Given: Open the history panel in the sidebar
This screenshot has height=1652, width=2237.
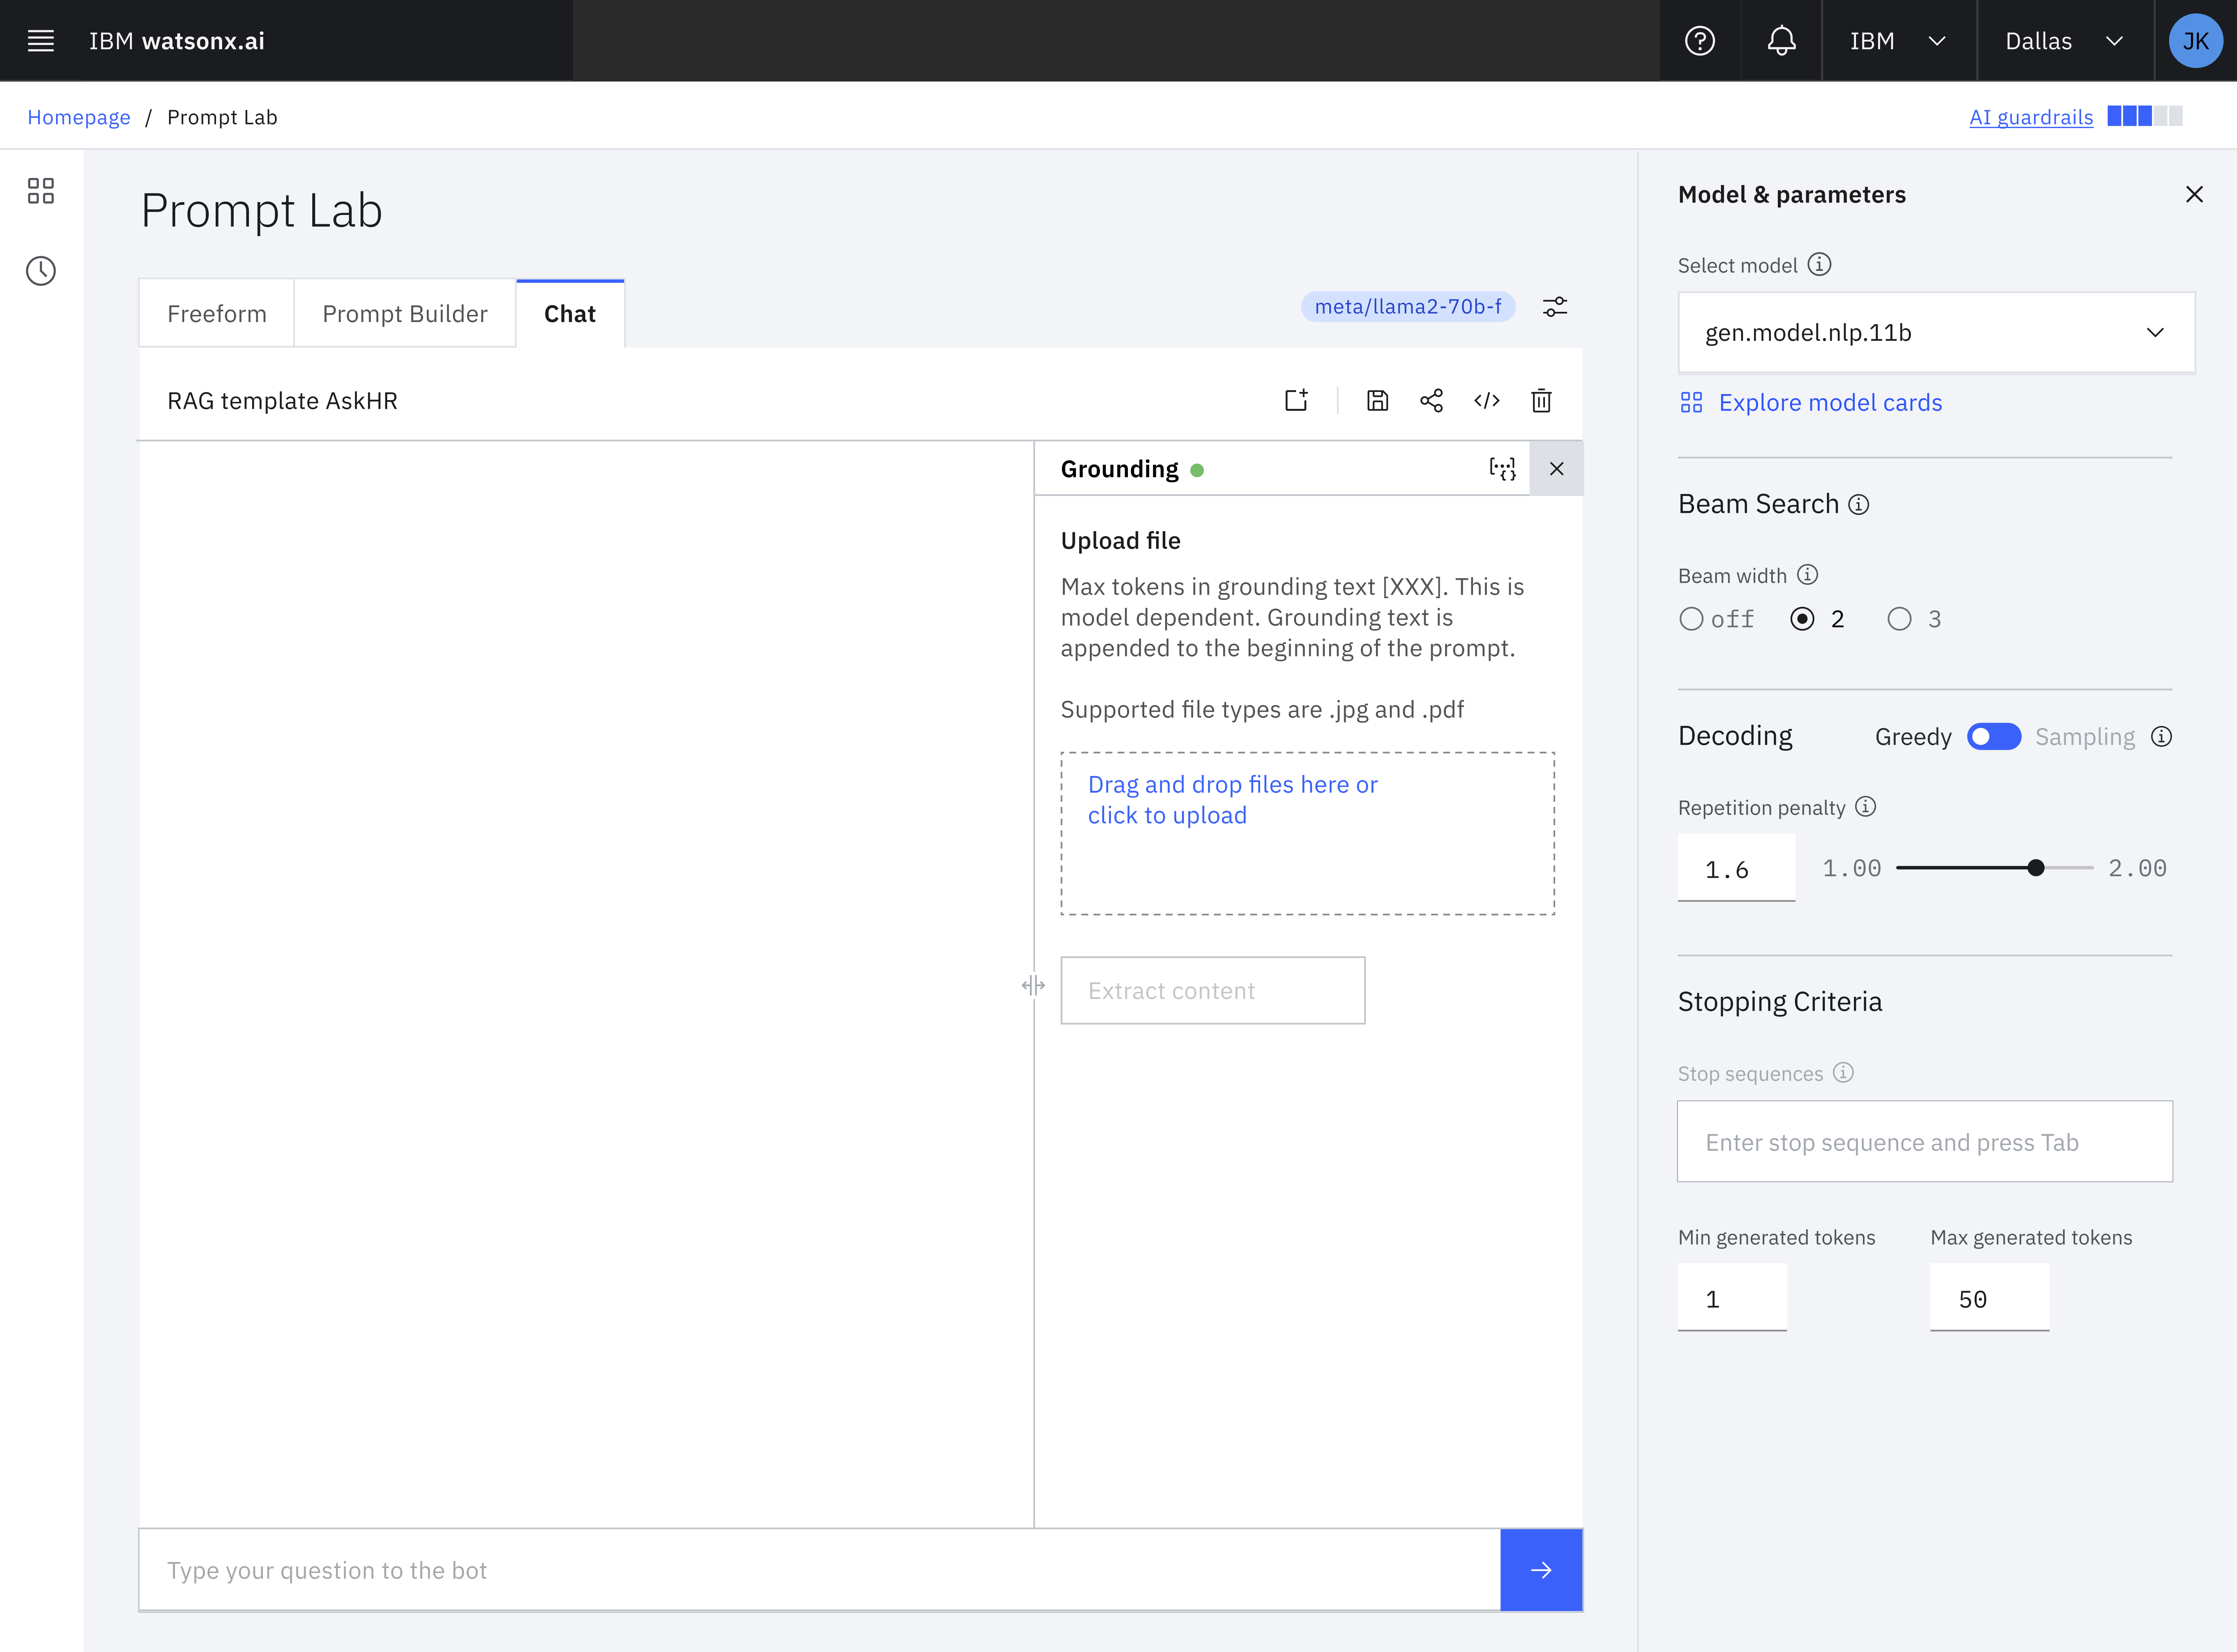Looking at the screenshot, I should click(x=41, y=270).
